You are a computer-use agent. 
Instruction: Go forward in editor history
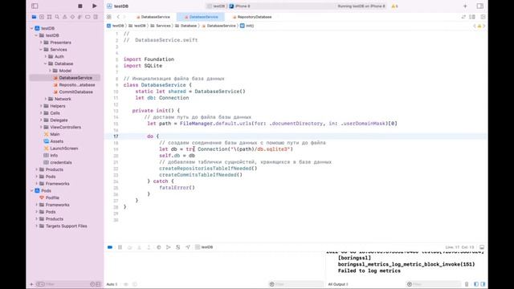point(124,17)
